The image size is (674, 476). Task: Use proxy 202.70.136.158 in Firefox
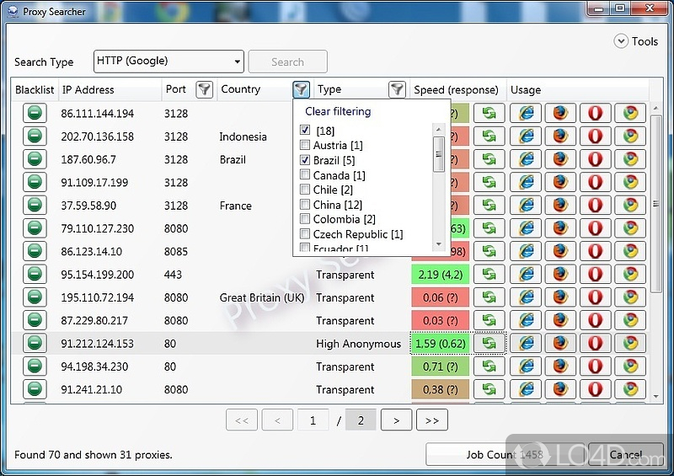[560, 136]
